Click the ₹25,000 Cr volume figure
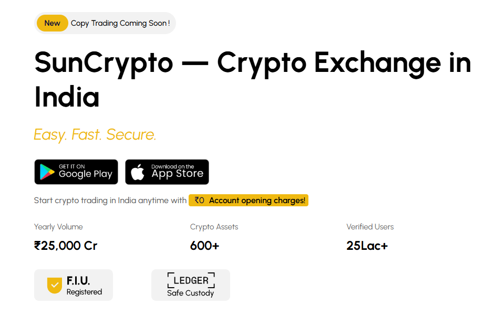The height and width of the screenshot is (316, 486). tap(65, 245)
